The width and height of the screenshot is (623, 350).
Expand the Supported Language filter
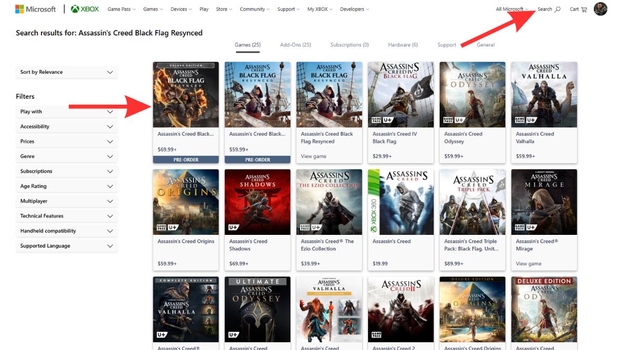[66, 246]
